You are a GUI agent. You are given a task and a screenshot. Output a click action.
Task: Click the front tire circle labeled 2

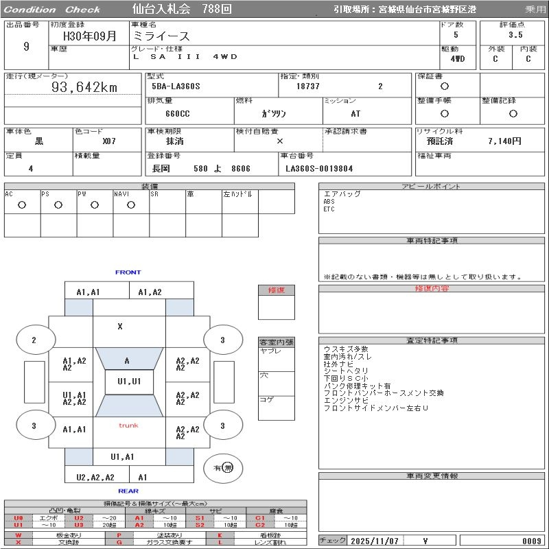pos(34,340)
